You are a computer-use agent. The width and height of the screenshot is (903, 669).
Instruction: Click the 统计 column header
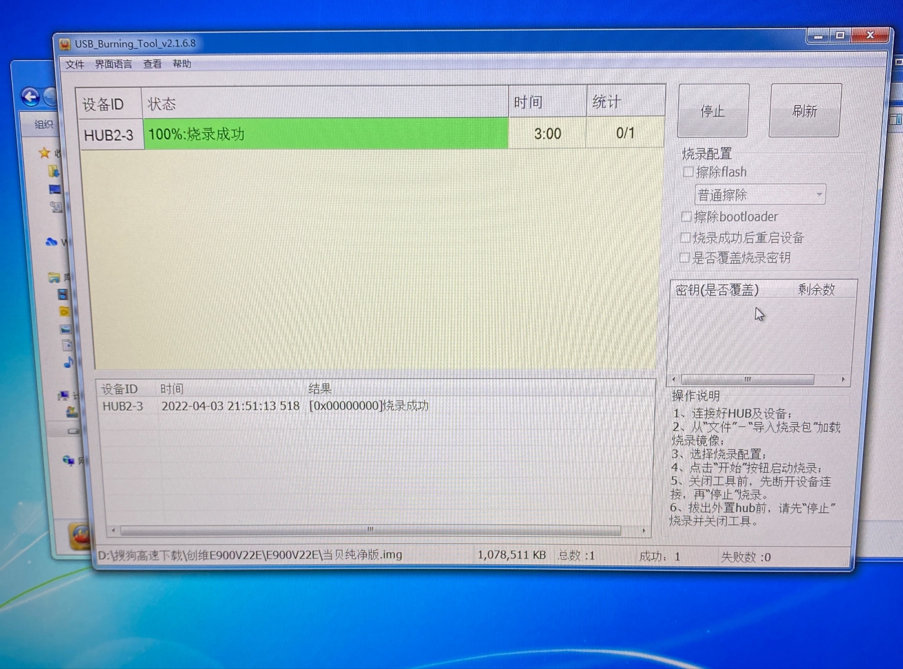(626, 101)
